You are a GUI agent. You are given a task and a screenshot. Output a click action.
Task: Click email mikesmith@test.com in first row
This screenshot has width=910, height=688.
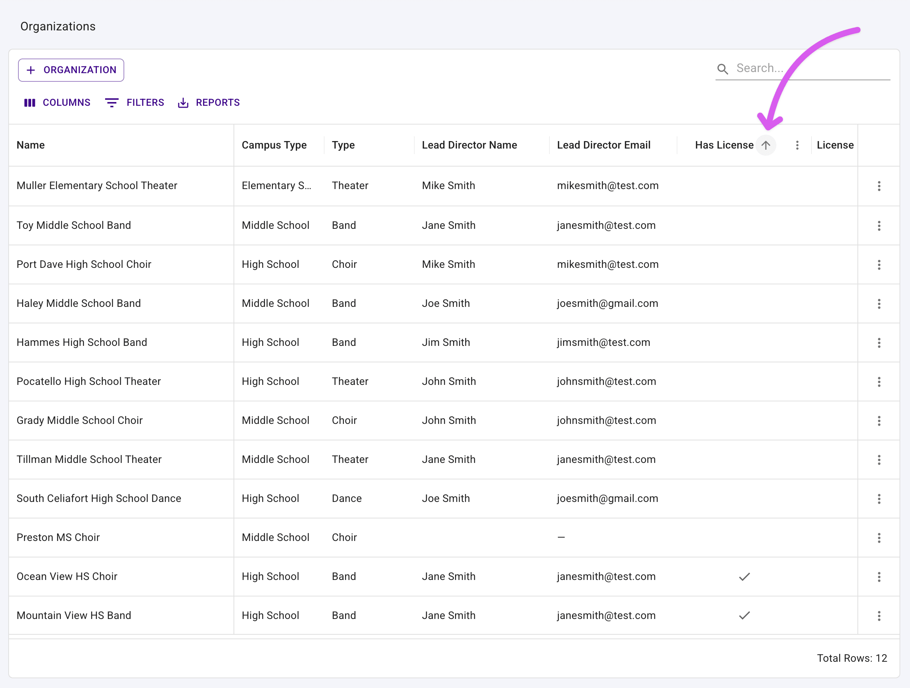pyautogui.click(x=608, y=186)
